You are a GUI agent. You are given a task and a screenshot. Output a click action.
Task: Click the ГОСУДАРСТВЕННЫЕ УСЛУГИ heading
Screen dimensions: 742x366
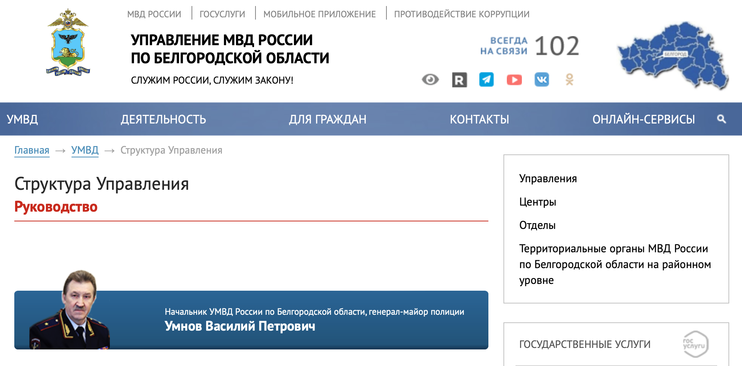[x=585, y=344]
